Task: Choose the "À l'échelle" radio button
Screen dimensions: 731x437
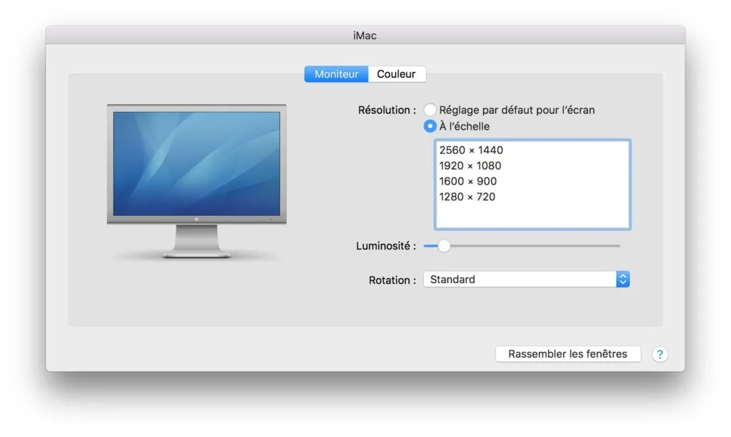Action: coord(430,126)
